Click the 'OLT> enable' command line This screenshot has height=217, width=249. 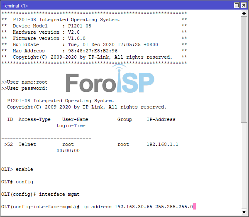pos(17,169)
